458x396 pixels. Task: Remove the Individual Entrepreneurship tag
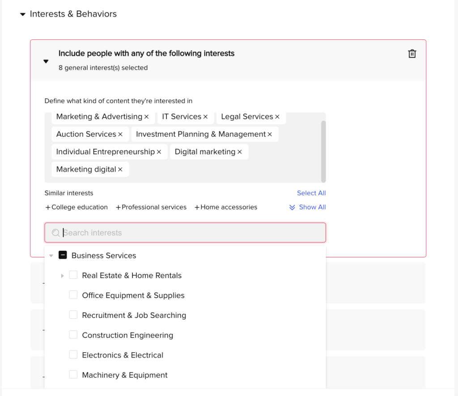[159, 152]
